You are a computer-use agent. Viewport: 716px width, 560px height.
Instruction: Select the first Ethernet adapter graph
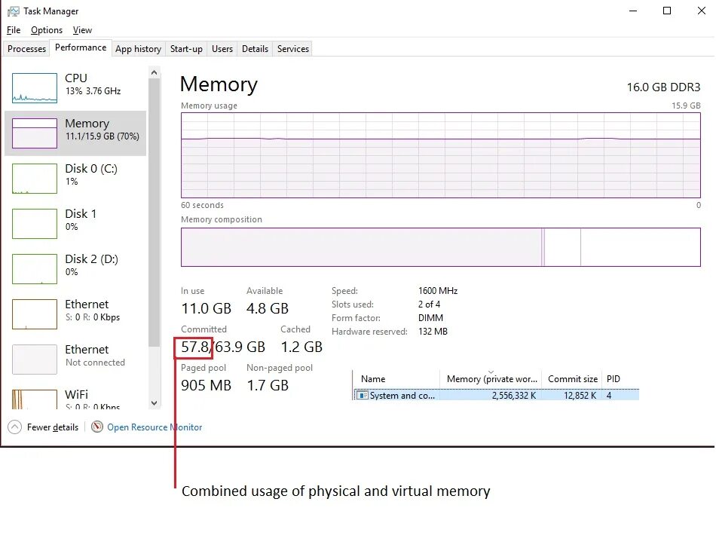35,314
